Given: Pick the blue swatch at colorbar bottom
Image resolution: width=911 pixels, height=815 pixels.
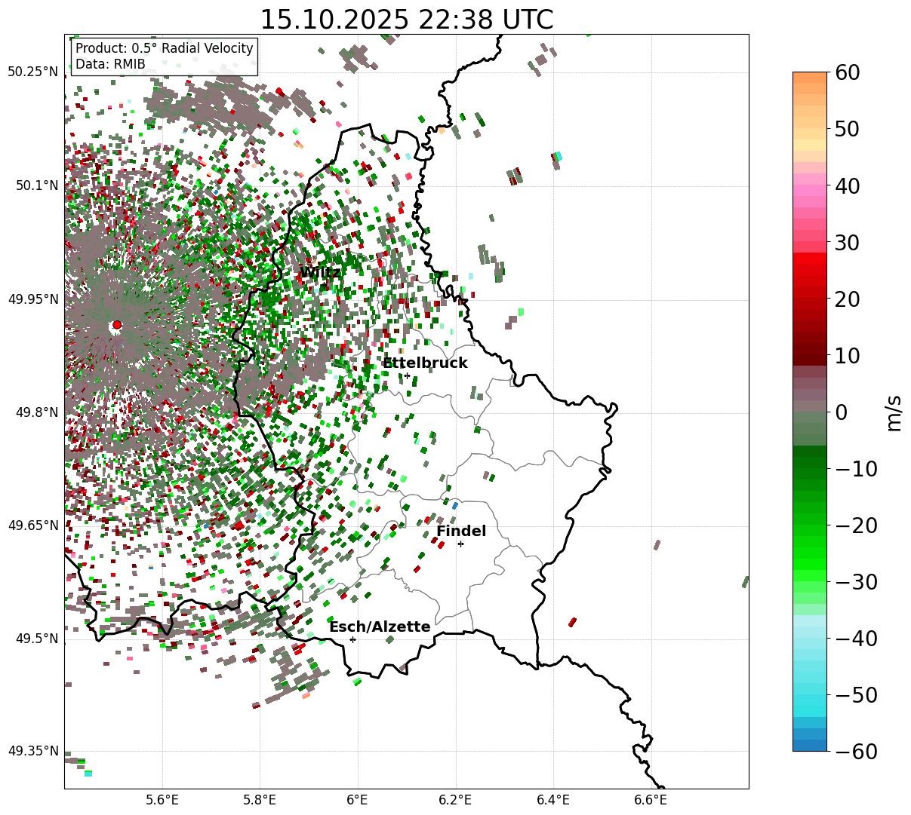Looking at the screenshot, I should 810,745.
